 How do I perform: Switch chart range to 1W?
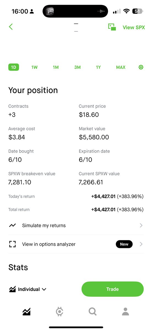(34, 67)
